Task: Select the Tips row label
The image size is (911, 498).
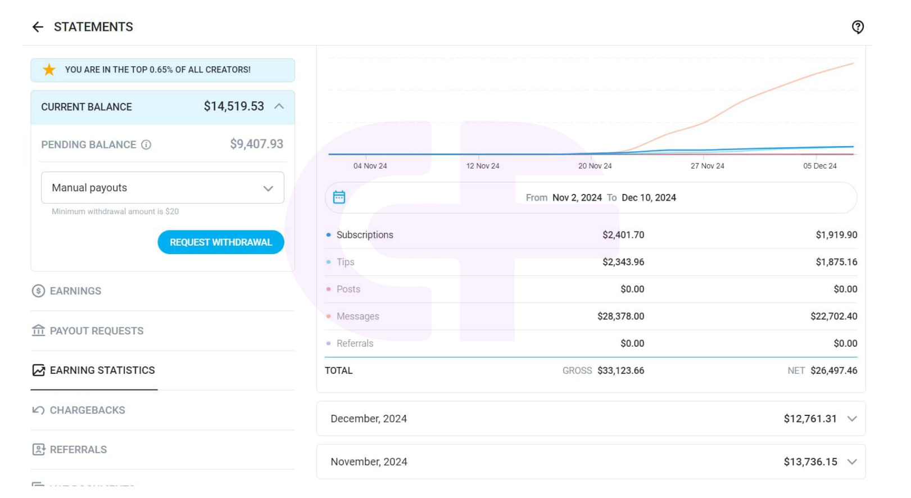Action: 345,262
